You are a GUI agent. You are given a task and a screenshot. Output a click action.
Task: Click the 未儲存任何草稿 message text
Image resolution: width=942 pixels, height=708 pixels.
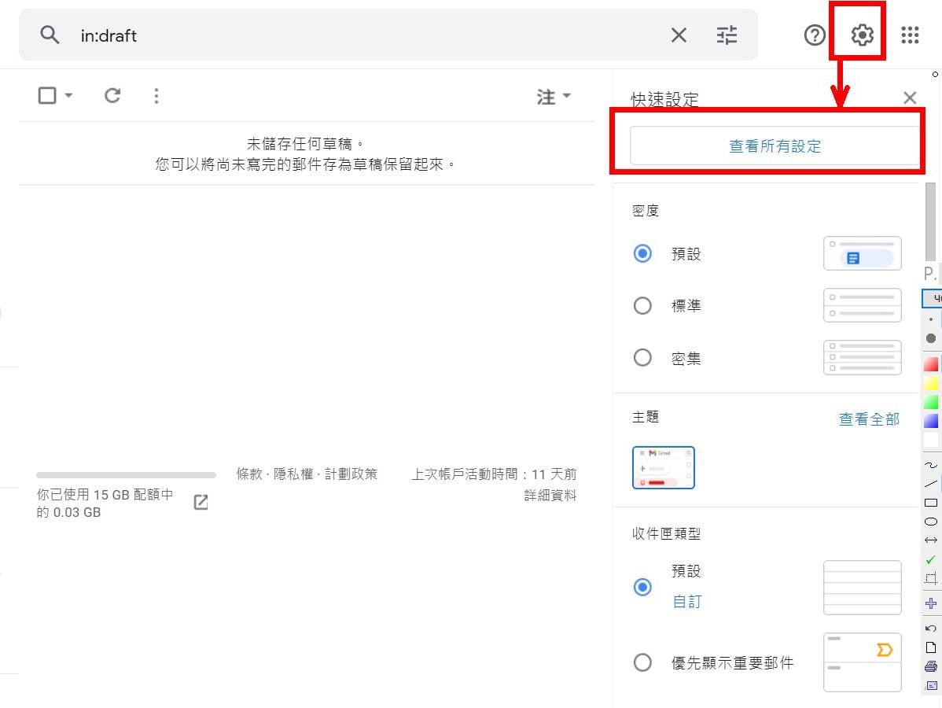(x=305, y=144)
